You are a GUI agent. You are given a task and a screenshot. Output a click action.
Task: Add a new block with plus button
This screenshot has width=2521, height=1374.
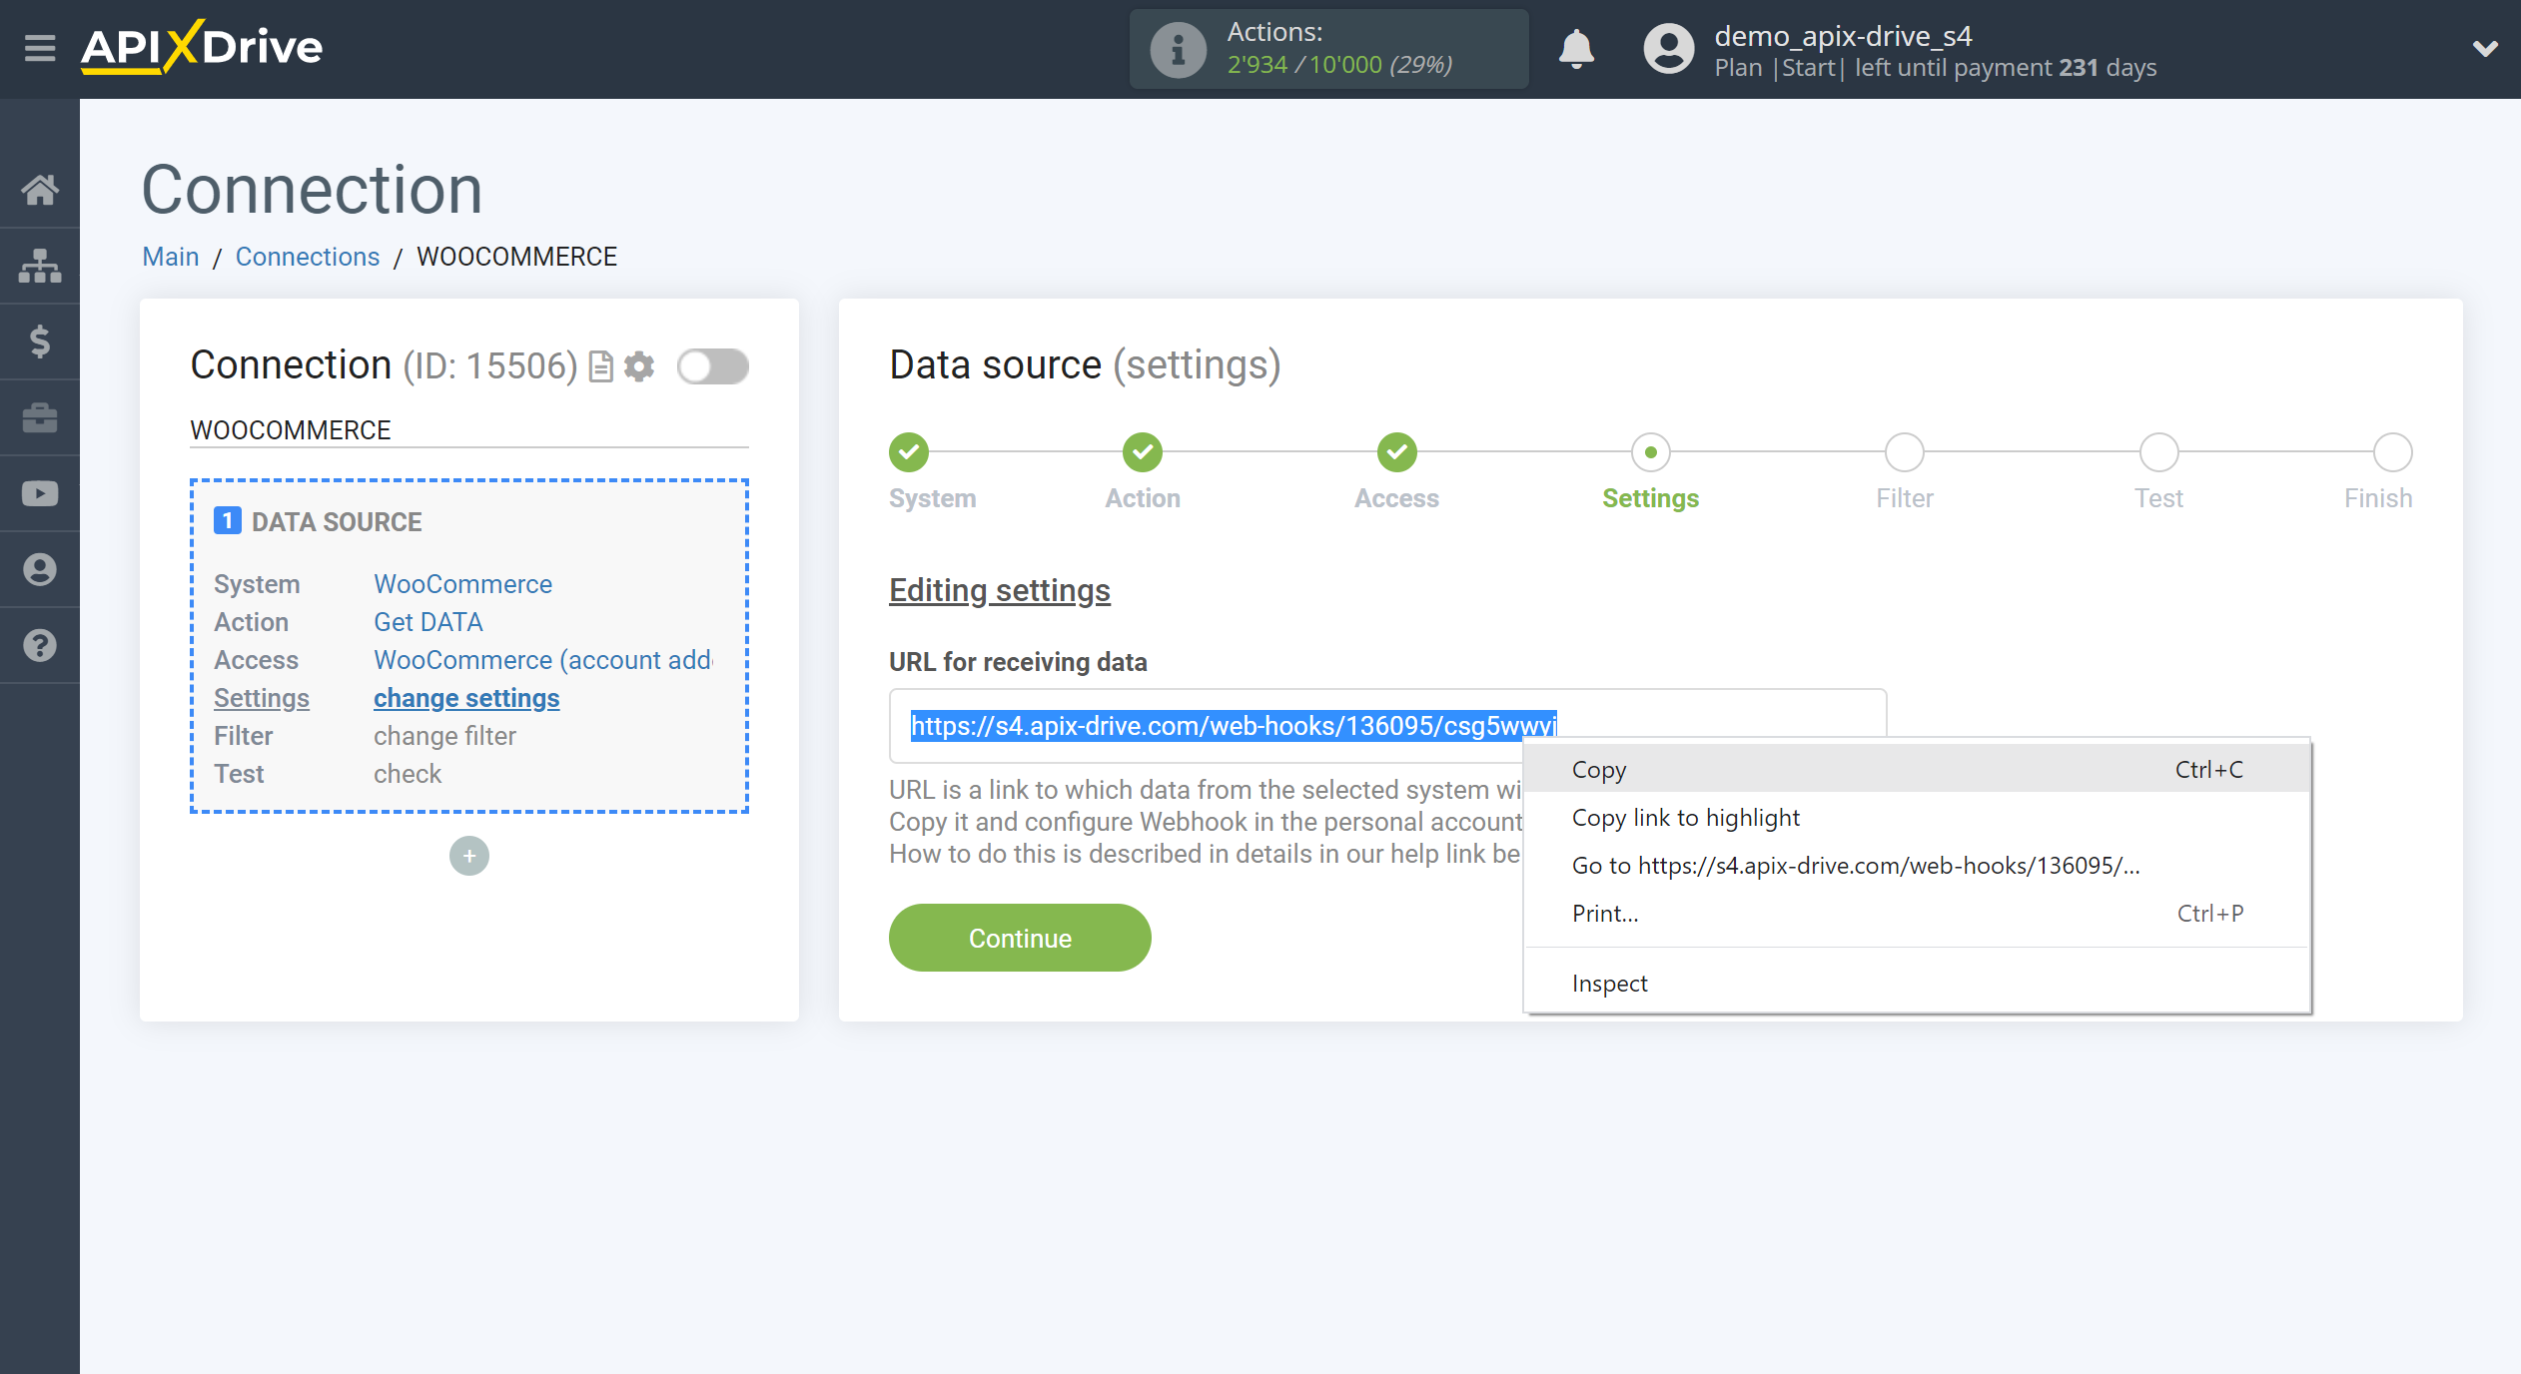click(469, 856)
